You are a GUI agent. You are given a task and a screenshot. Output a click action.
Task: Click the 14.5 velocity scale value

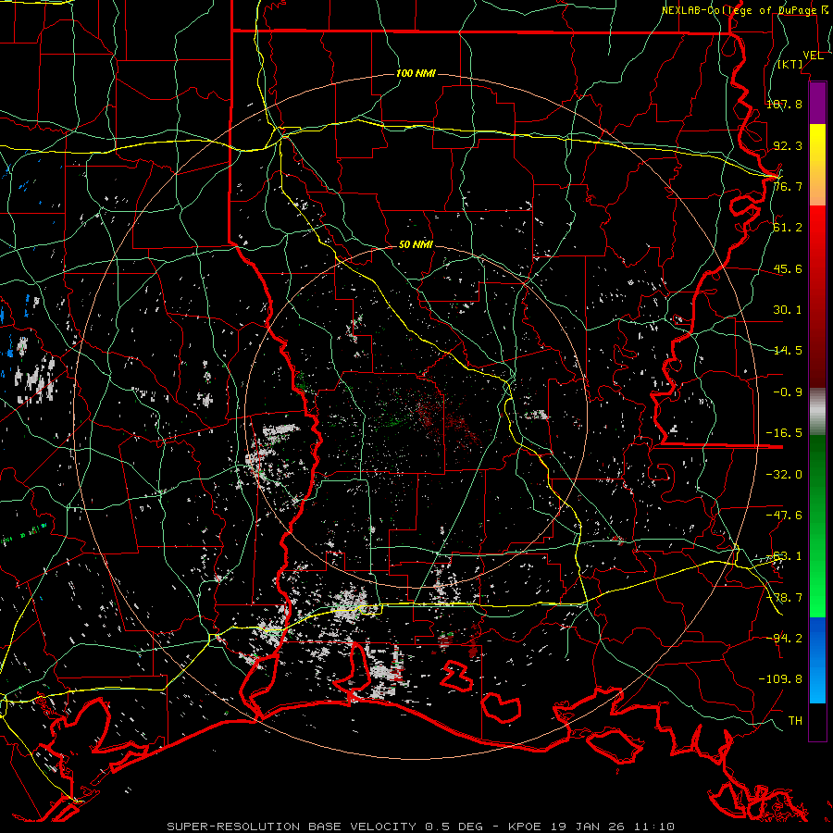point(788,351)
